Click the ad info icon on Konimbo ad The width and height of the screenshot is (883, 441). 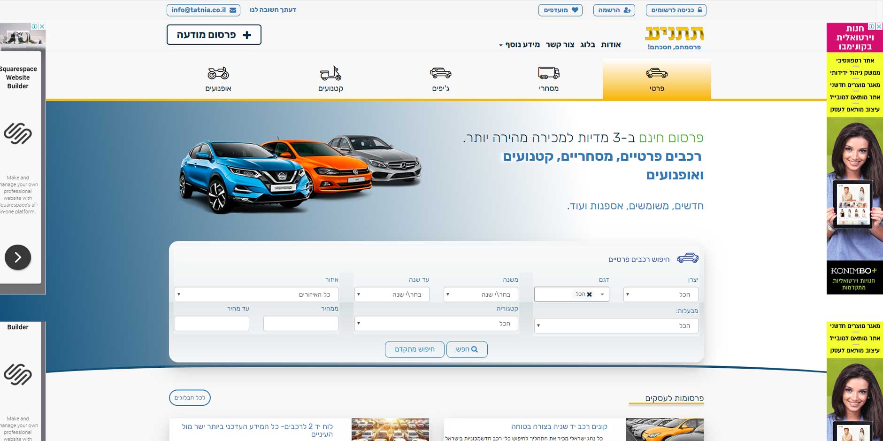coord(871,26)
